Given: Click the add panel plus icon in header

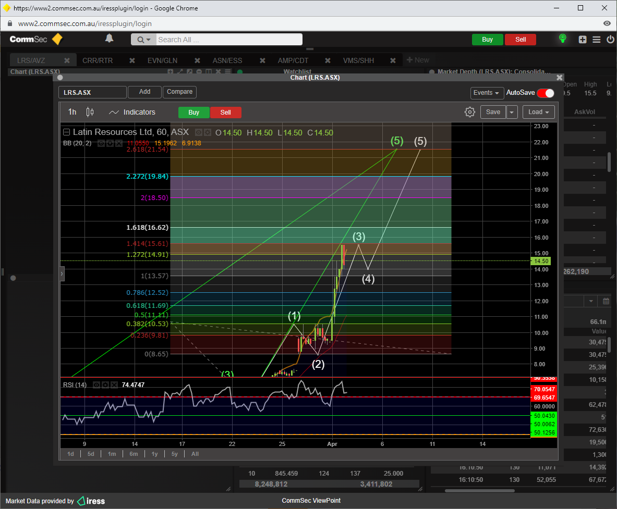Looking at the screenshot, I should coord(583,39).
